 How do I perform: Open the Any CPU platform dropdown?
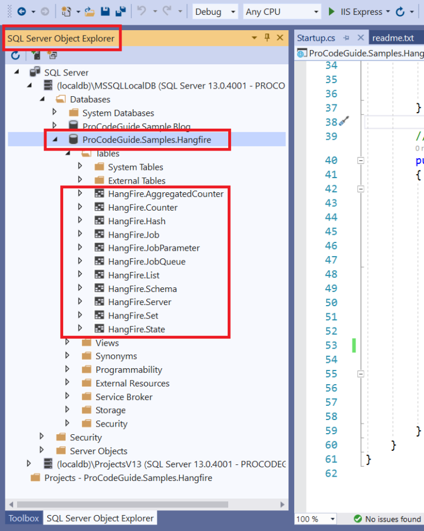point(282,12)
